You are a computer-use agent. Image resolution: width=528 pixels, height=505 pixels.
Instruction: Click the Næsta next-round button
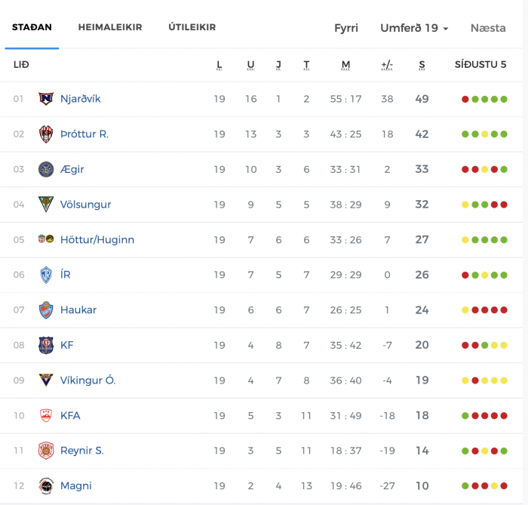coord(488,28)
